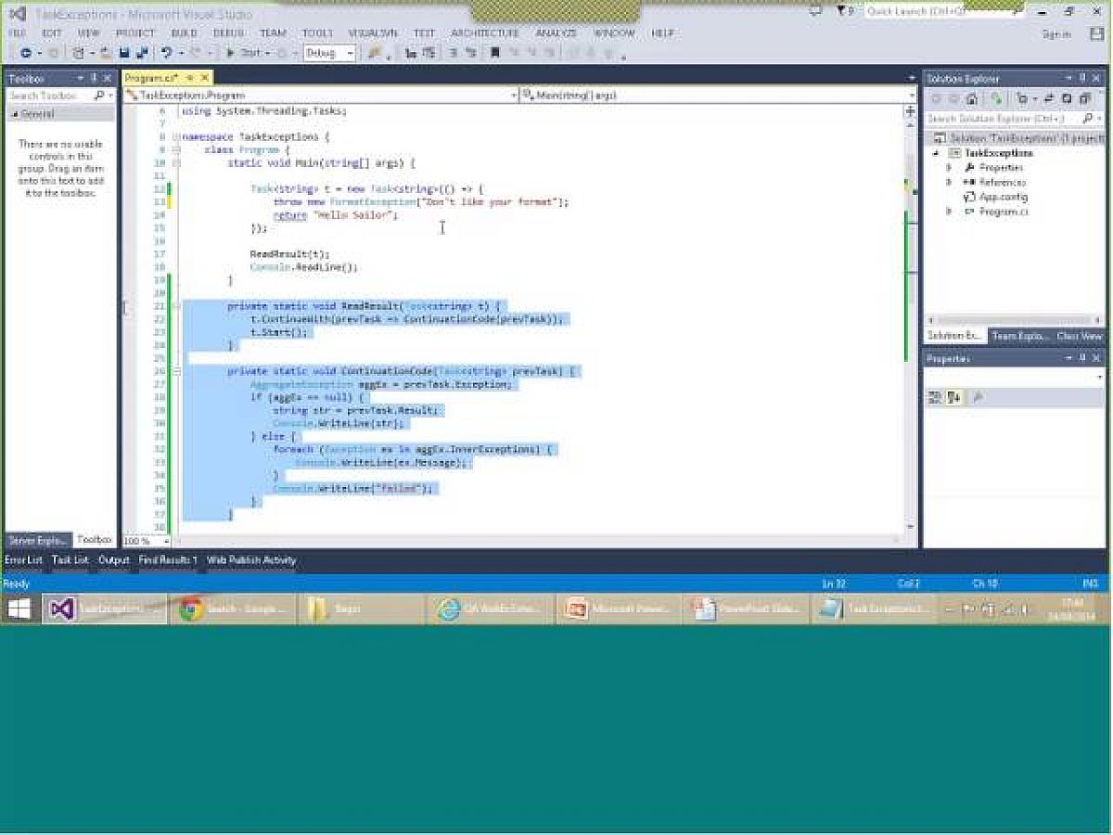Expand the References node in Solution Explorer
This screenshot has width=1113, height=835.
pos(949,183)
